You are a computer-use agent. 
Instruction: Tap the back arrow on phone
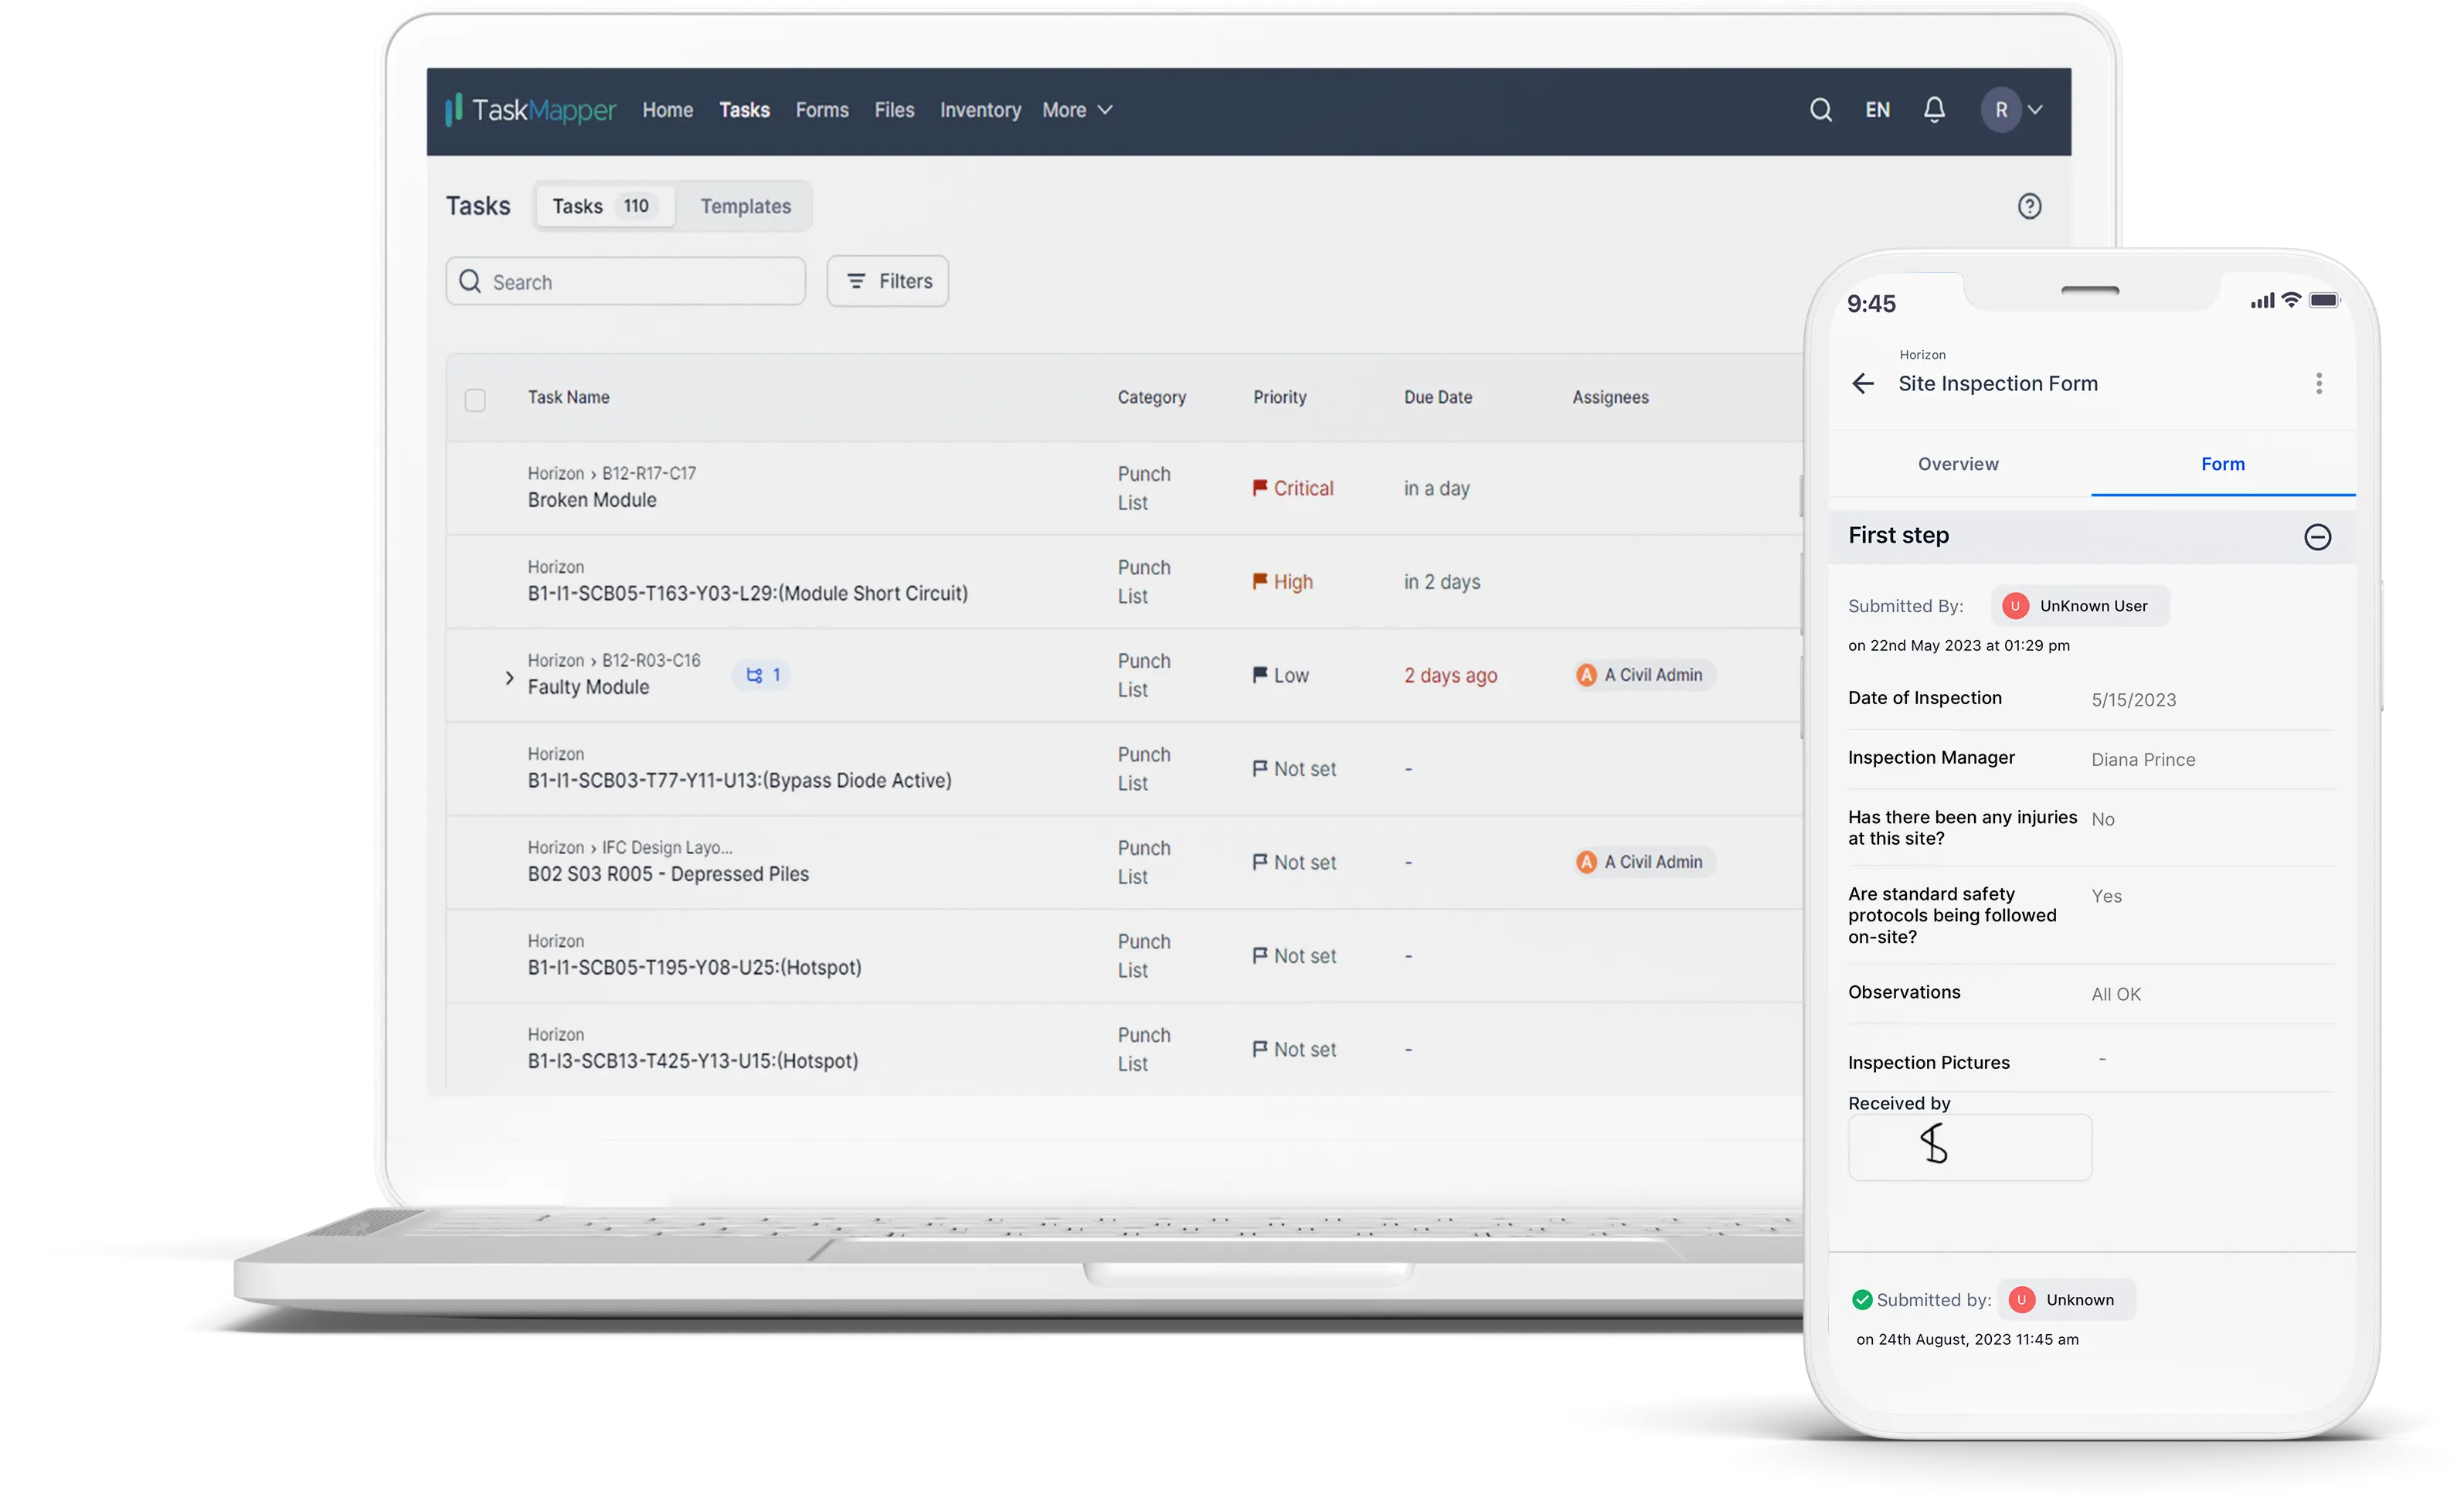(x=1862, y=383)
